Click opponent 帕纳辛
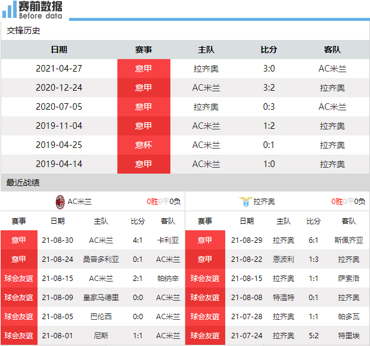370x346 pixels. (168, 279)
